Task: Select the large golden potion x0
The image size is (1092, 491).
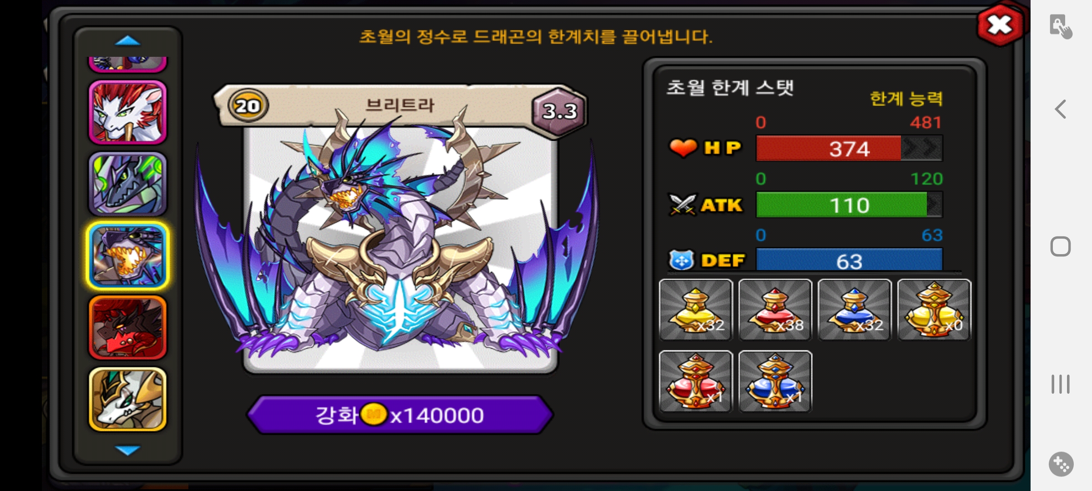Action: 934,310
